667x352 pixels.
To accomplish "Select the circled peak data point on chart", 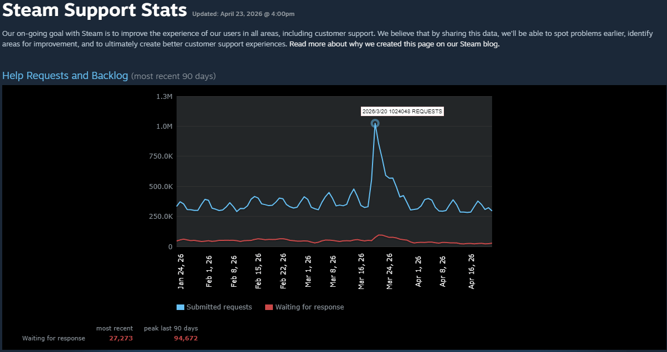I will tap(375, 124).
